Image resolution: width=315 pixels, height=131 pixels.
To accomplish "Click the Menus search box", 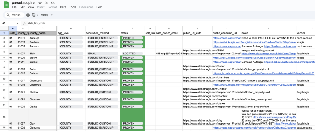I will click(x=14, y=15).
